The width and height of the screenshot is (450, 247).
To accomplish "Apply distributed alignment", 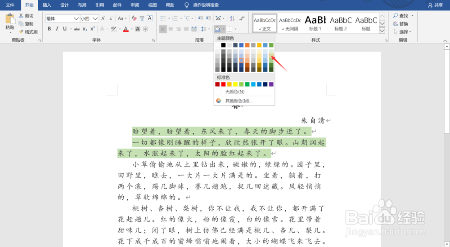I will (194, 29).
